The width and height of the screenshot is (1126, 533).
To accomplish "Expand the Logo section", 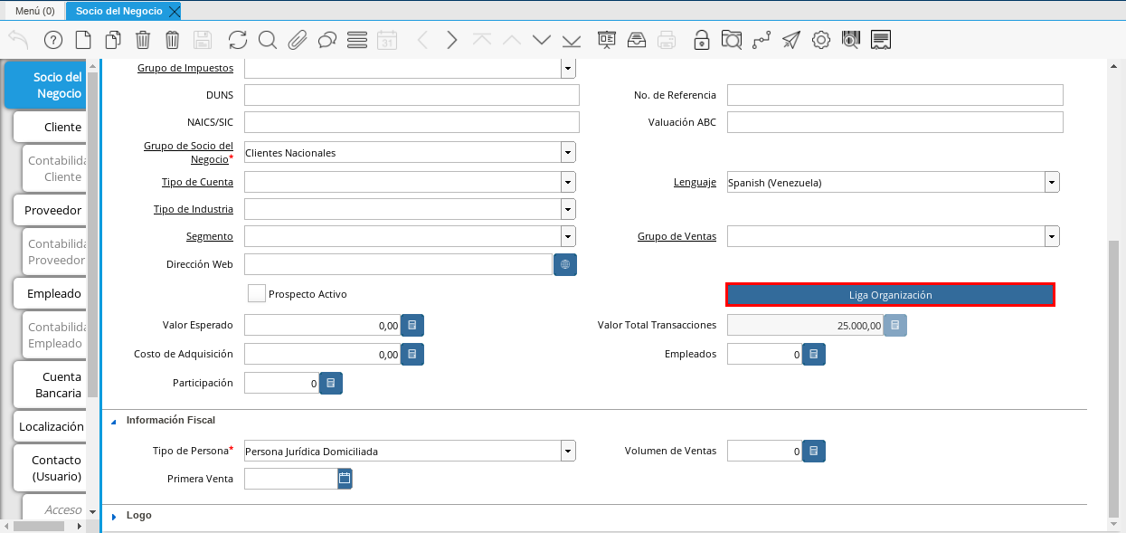I will [x=115, y=516].
